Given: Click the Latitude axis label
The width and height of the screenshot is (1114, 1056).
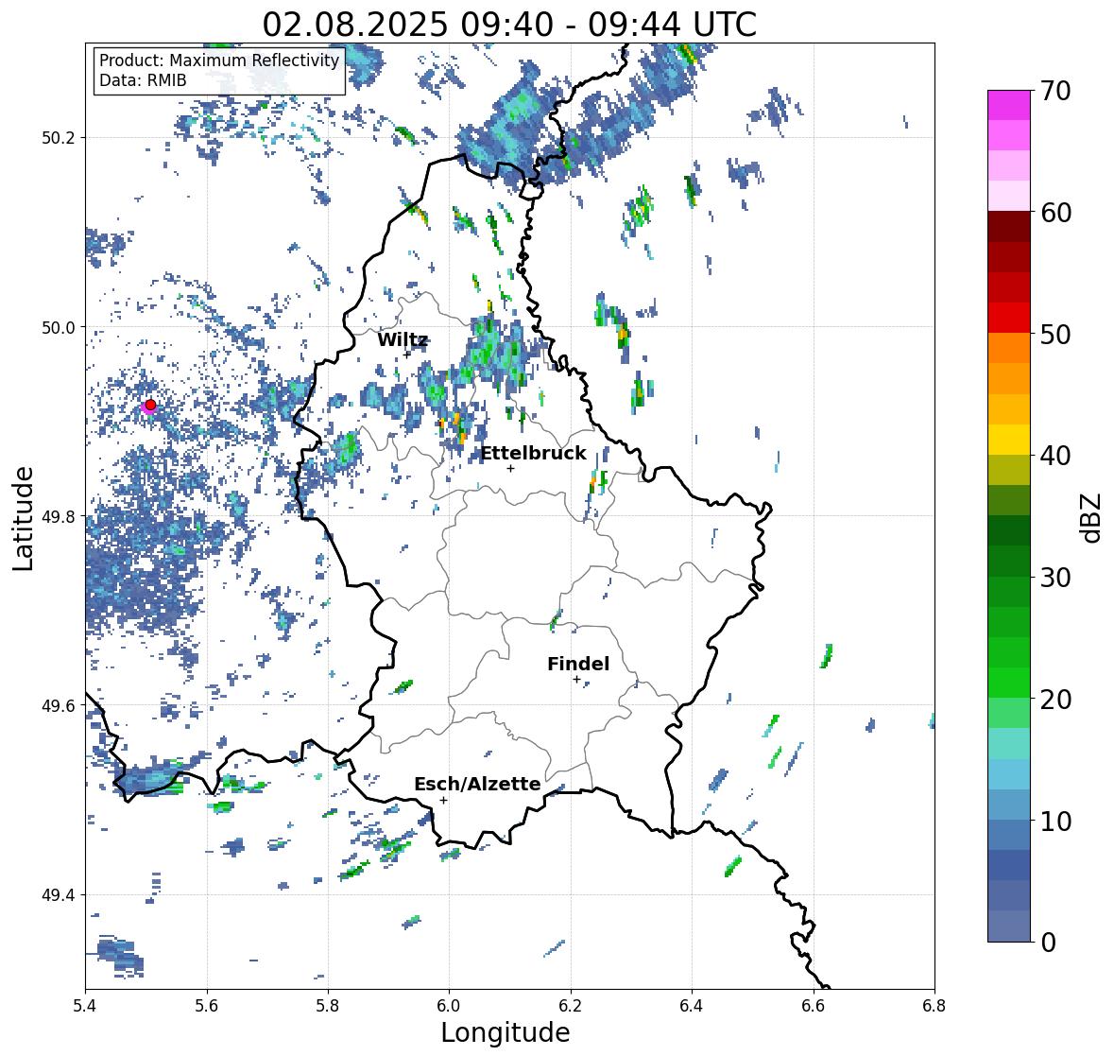Looking at the screenshot, I should [23, 518].
